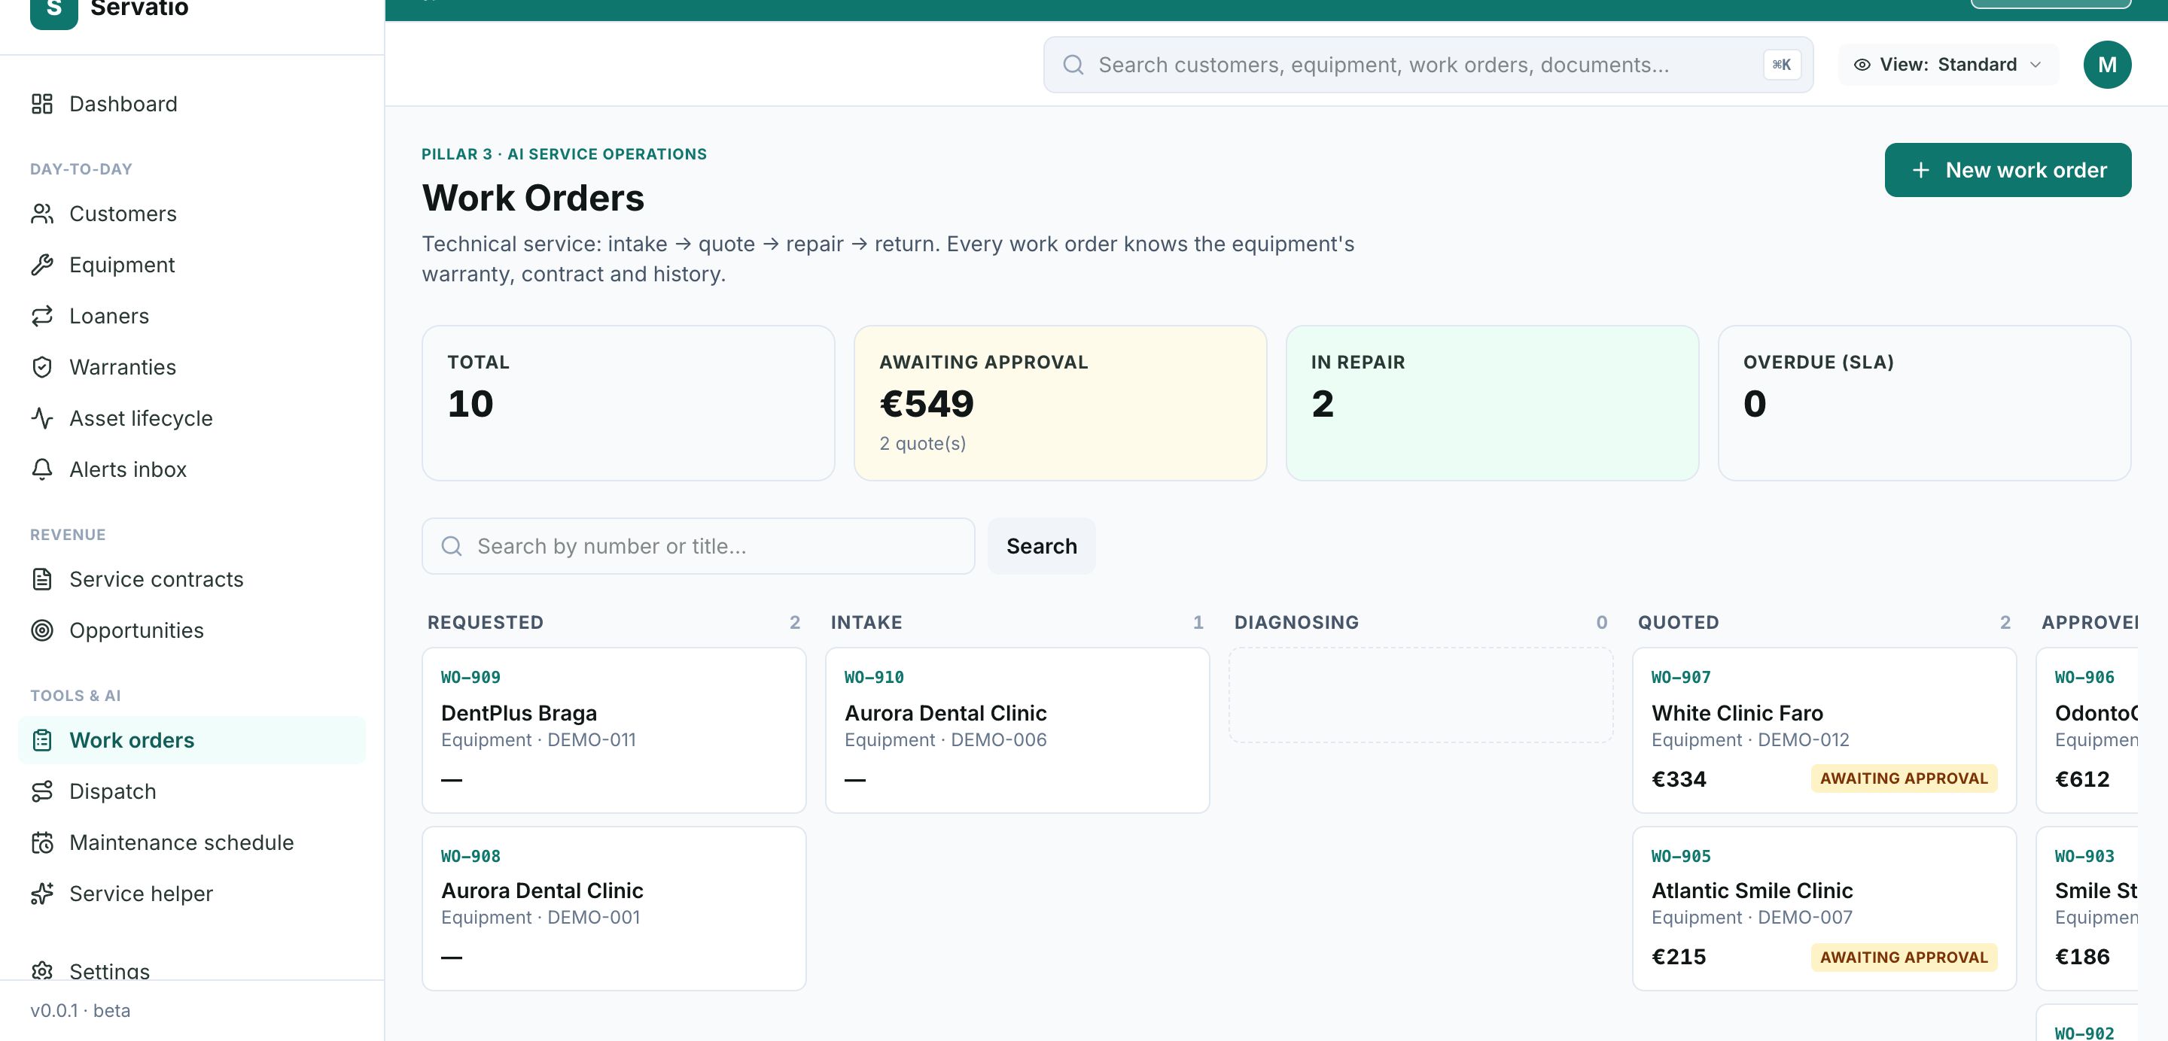The width and height of the screenshot is (2168, 1041).
Task: Click Awaiting Approval badge on WO-905
Action: click(x=1904, y=957)
